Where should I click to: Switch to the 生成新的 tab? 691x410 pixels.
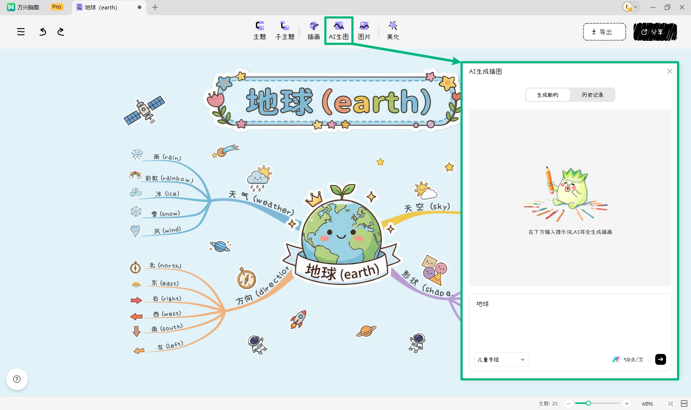[548, 95]
